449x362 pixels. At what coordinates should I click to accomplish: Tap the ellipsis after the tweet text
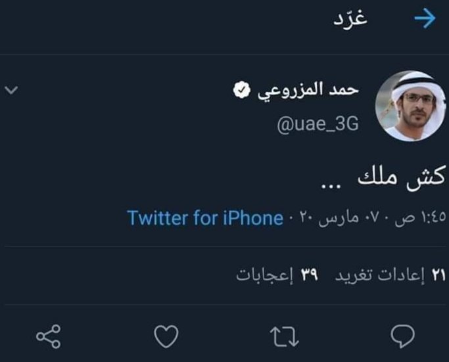pyautogui.click(x=331, y=187)
